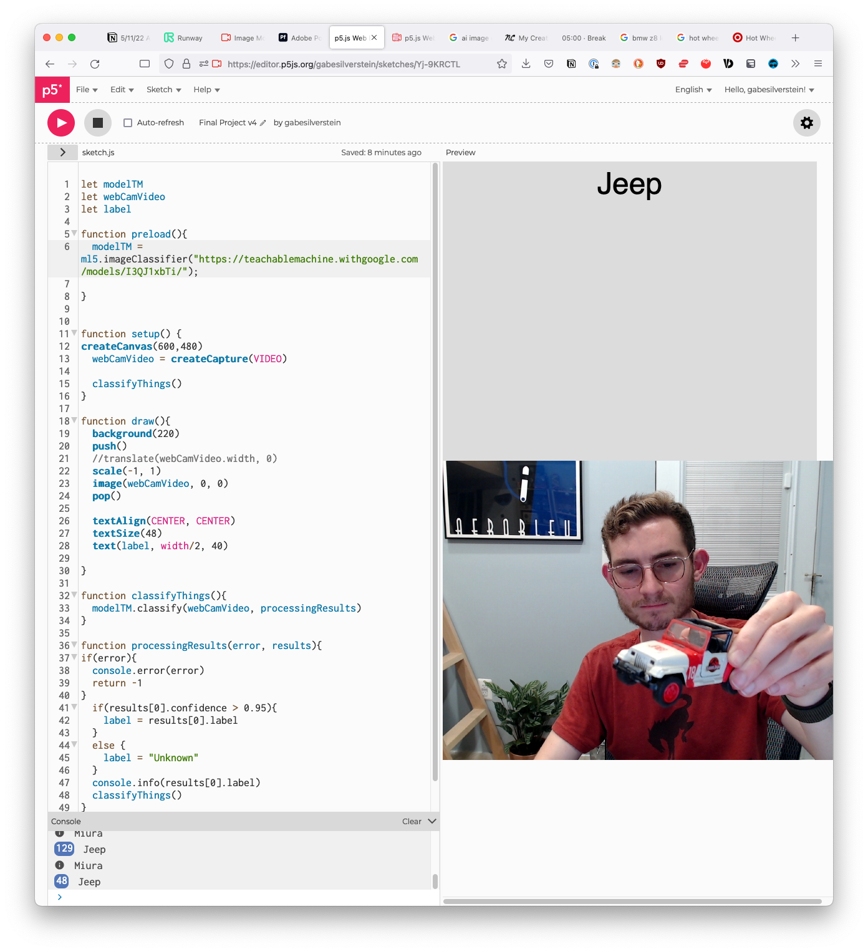Click the 129 Jeep console entry
Image resolution: width=868 pixels, height=952 pixels.
[239, 849]
